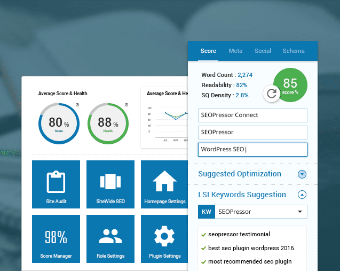340x271 pixels.
Task: Open Role Settings people tile
Action: 110,239
